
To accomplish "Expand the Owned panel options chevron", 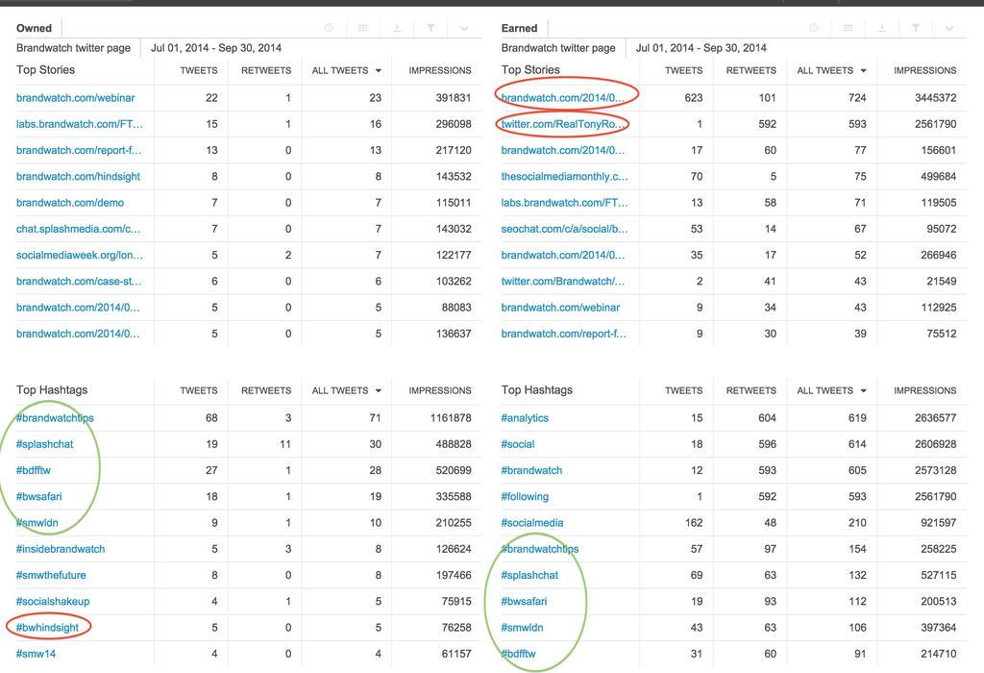I will (463, 28).
